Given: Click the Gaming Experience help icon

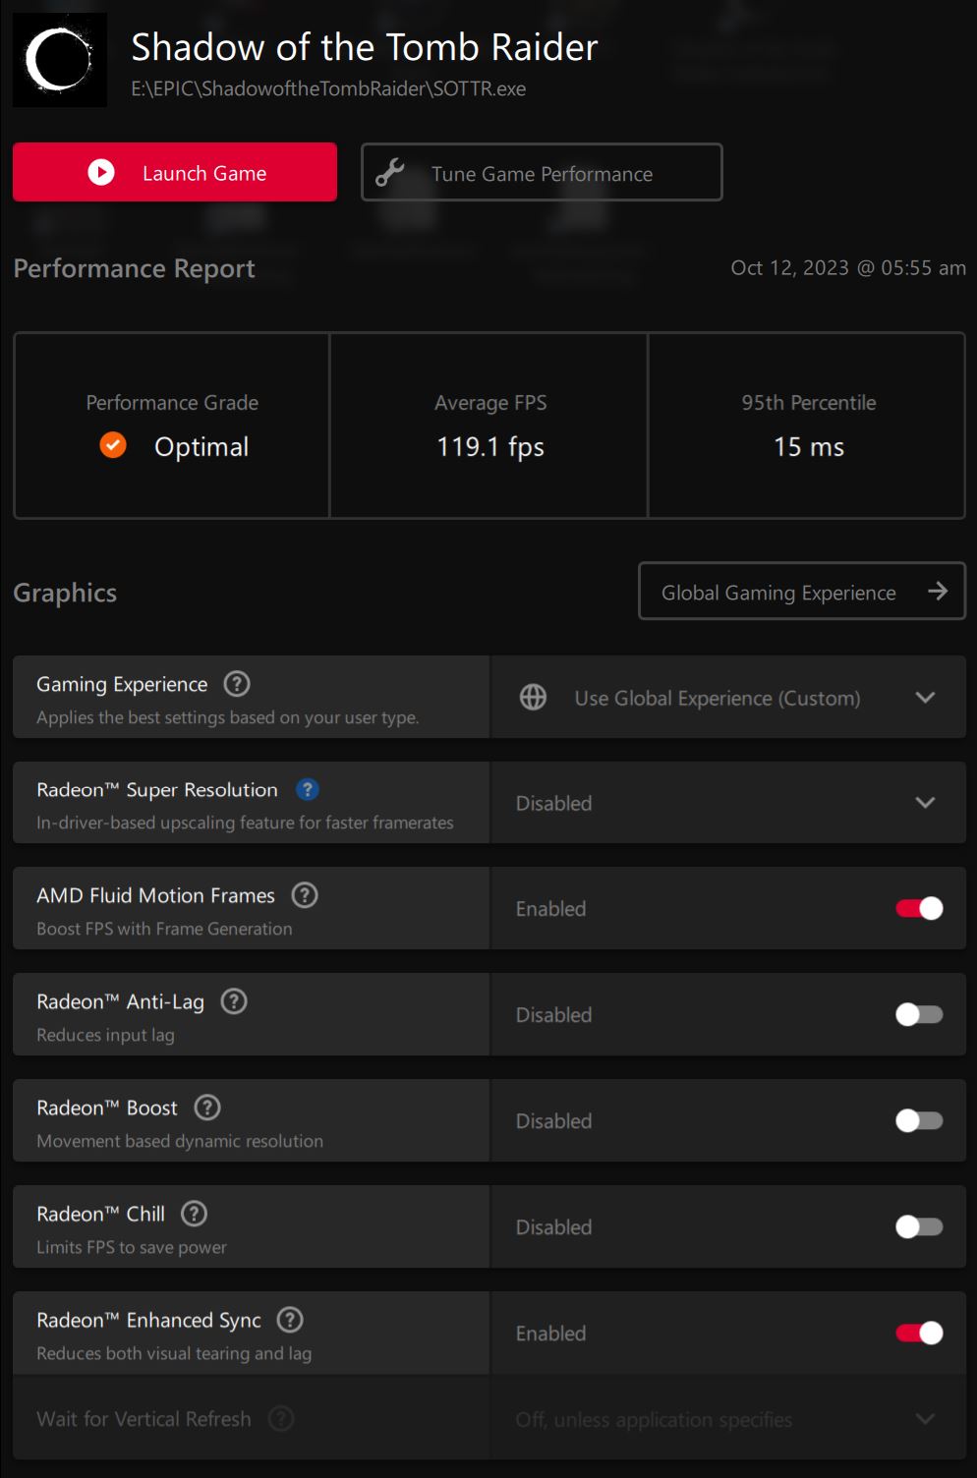Looking at the screenshot, I should [237, 684].
